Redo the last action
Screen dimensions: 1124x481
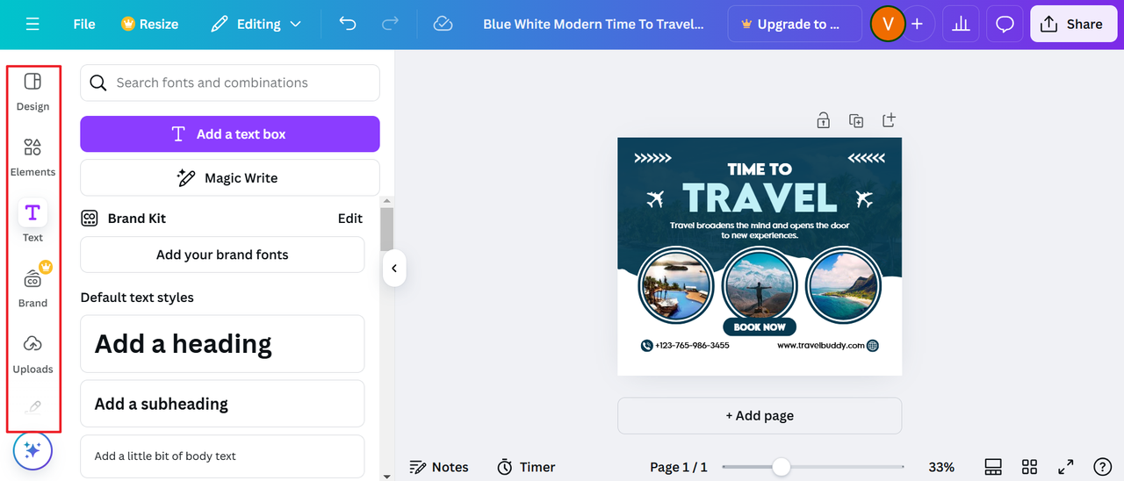pyautogui.click(x=390, y=24)
